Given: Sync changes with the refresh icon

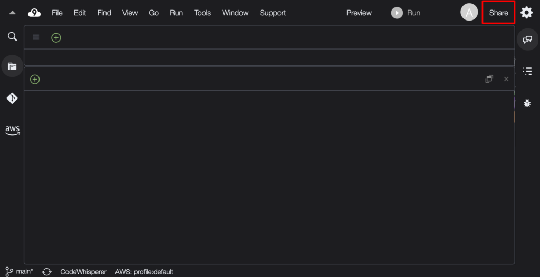Looking at the screenshot, I should tap(46, 272).
